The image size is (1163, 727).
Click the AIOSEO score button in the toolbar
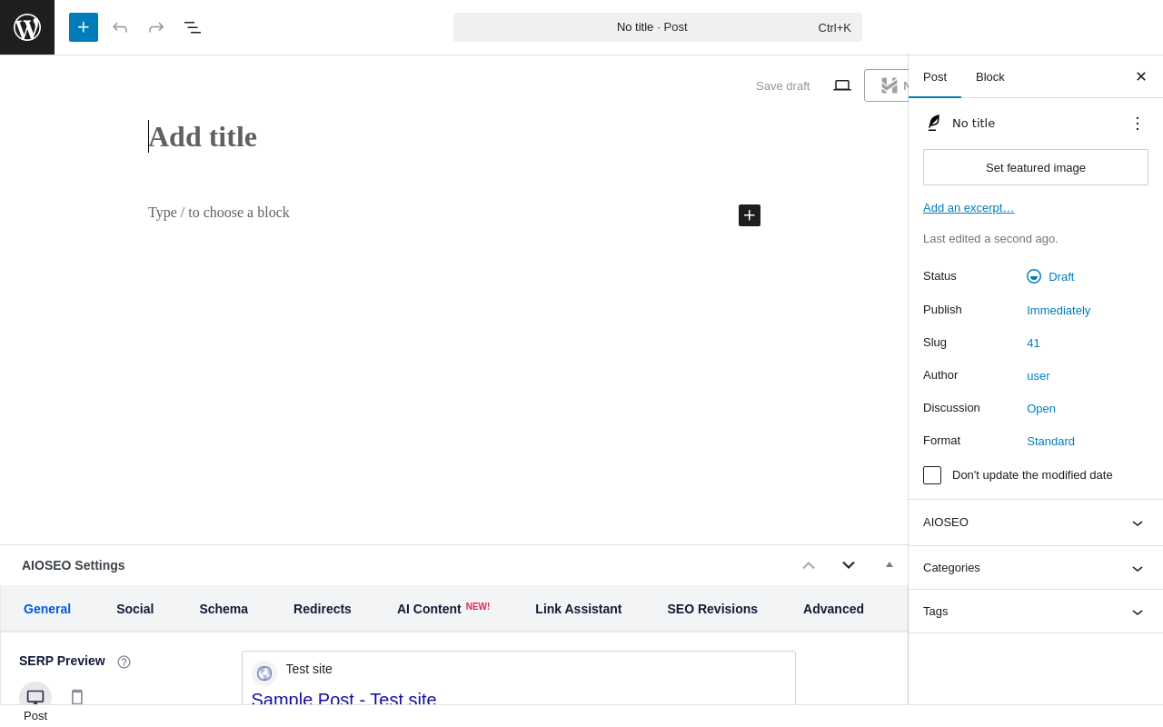(887, 85)
